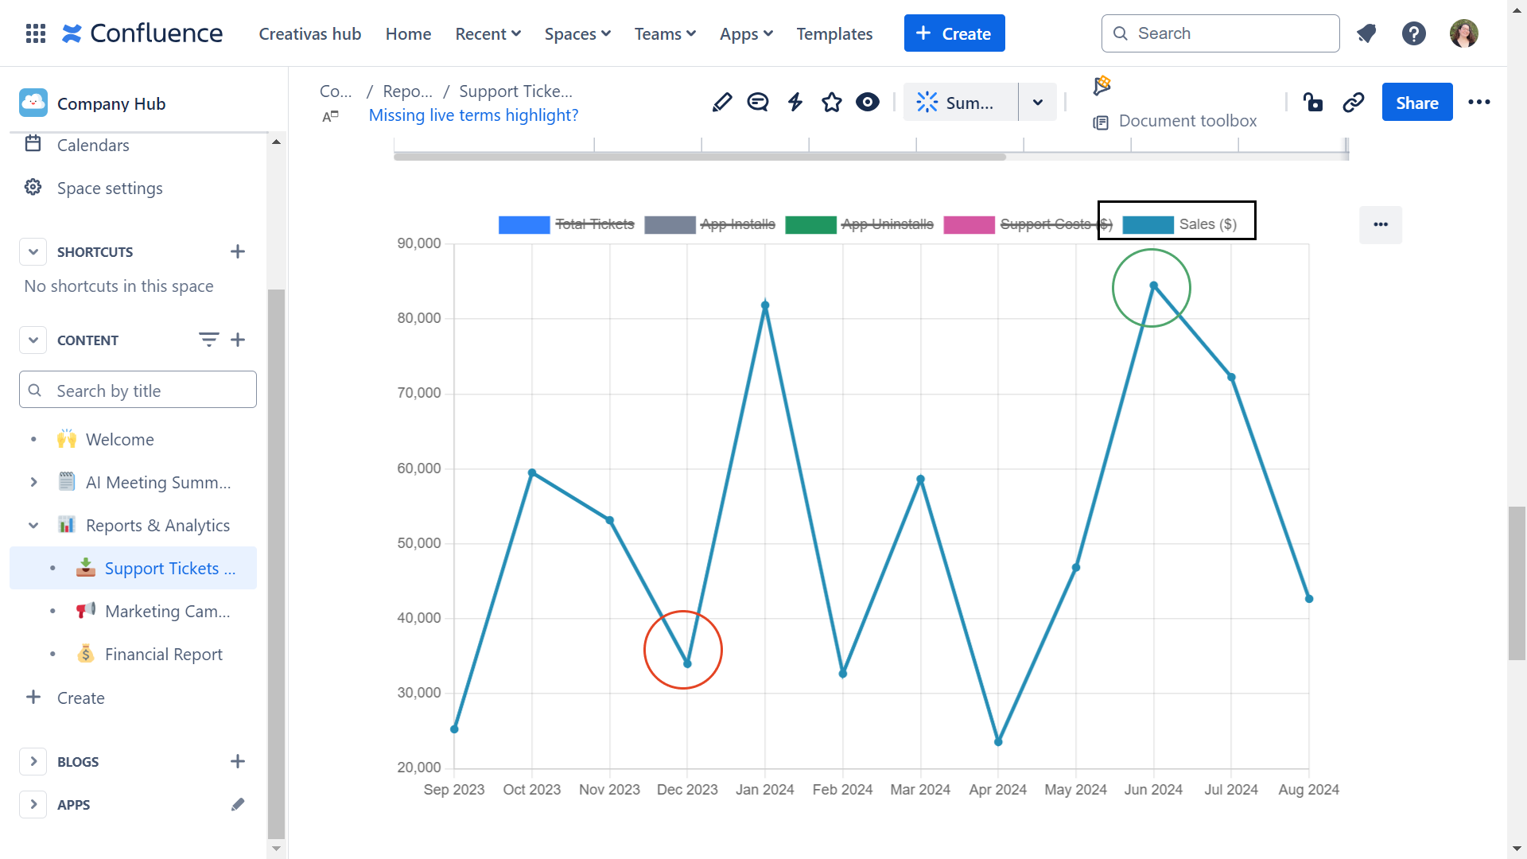The height and width of the screenshot is (859, 1527).
Task: Open inline comments icon
Action: pyautogui.click(x=758, y=103)
